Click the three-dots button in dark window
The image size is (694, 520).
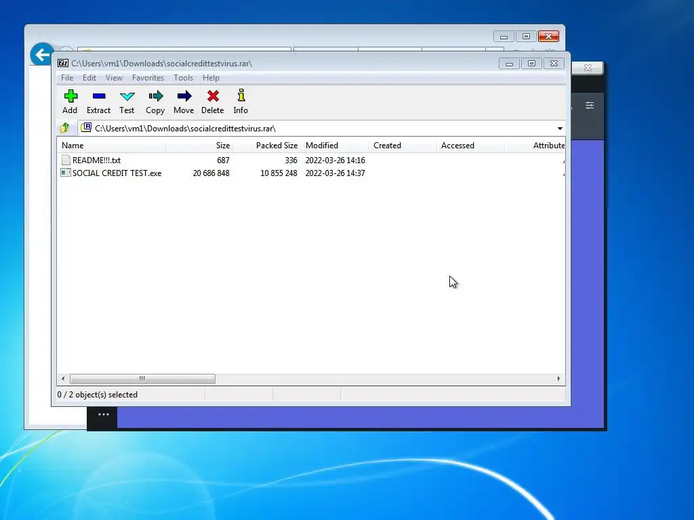click(103, 415)
